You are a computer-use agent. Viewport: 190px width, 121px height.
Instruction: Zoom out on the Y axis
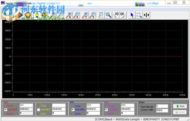point(92,15)
